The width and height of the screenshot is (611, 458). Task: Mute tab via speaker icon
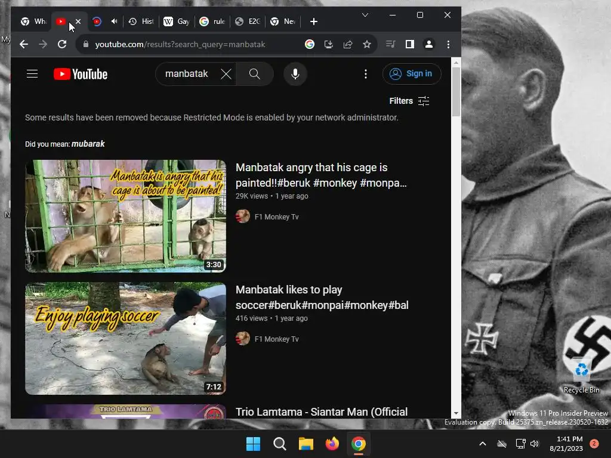[x=114, y=21]
